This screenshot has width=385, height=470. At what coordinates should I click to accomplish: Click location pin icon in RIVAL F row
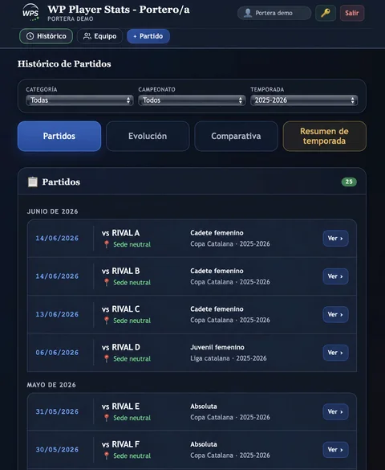pos(107,456)
